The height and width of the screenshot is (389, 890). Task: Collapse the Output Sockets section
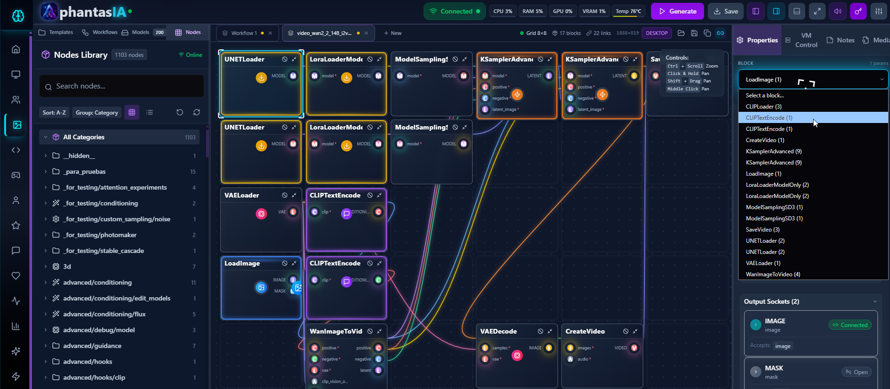[875, 301]
